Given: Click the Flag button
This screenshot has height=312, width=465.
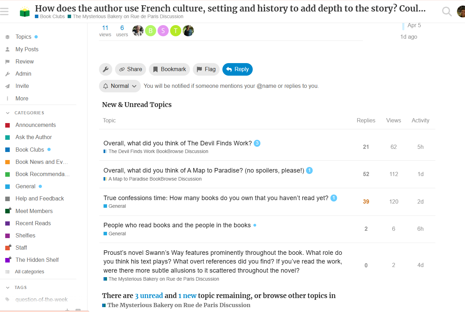Looking at the screenshot, I should [206, 69].
